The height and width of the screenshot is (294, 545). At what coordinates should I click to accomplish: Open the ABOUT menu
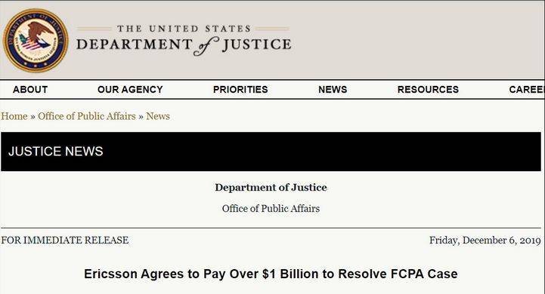coord(30,90)
